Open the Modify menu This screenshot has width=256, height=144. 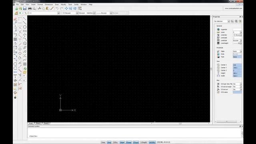tap(63, 4)
